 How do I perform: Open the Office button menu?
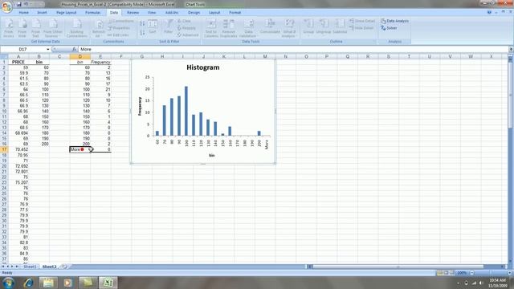(x=6, y=6)
